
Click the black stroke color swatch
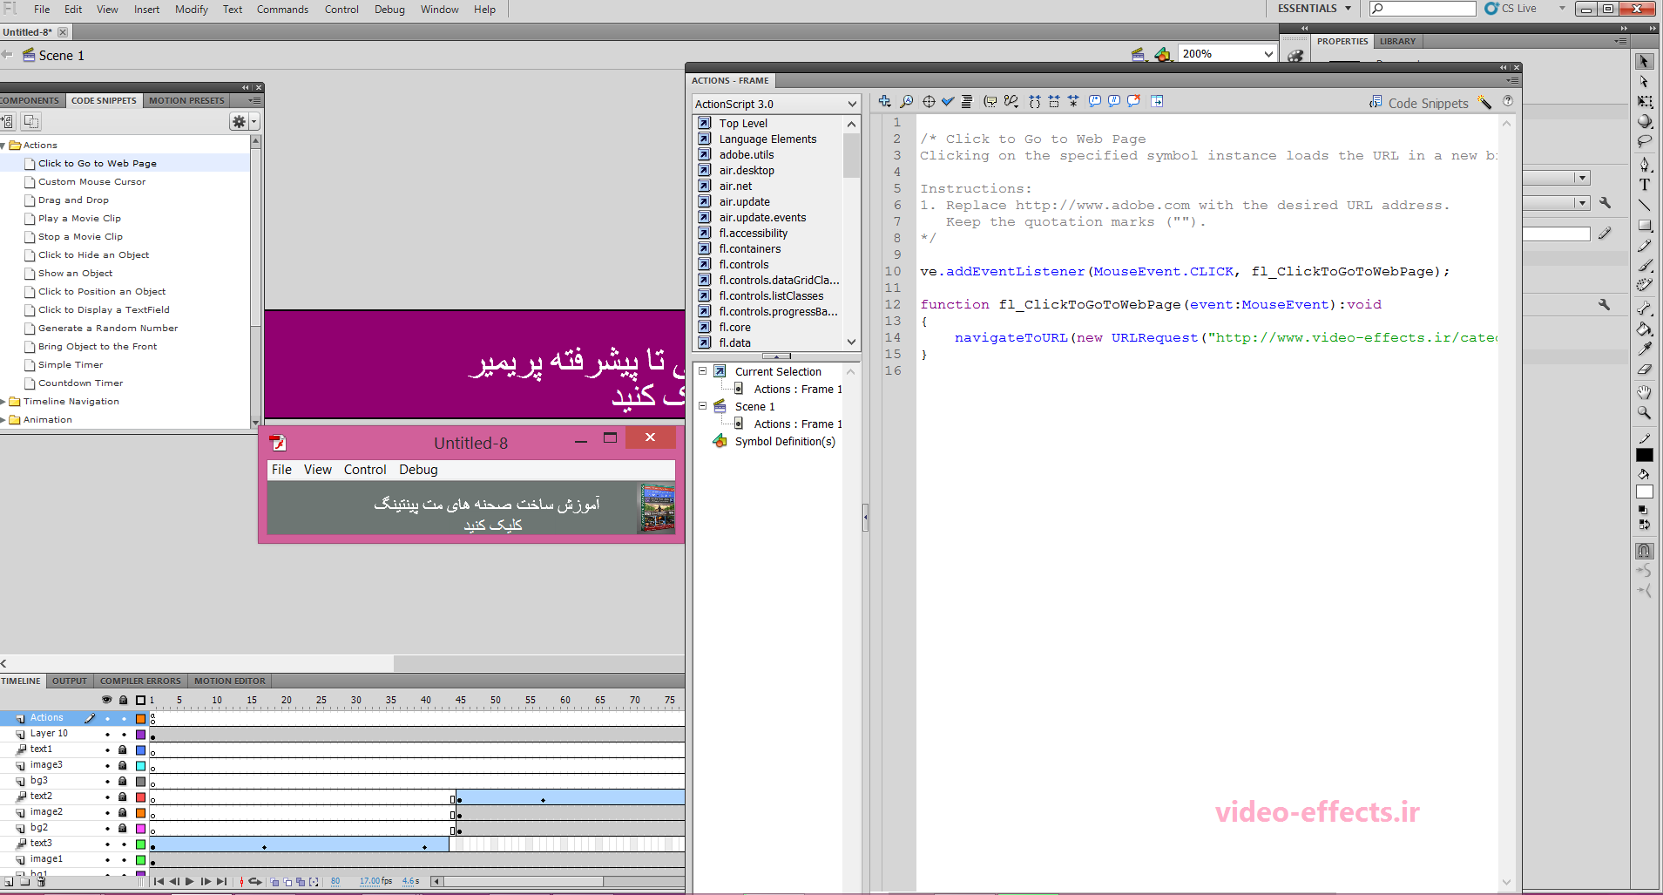pyautogui.click(x=1644, y=455)
